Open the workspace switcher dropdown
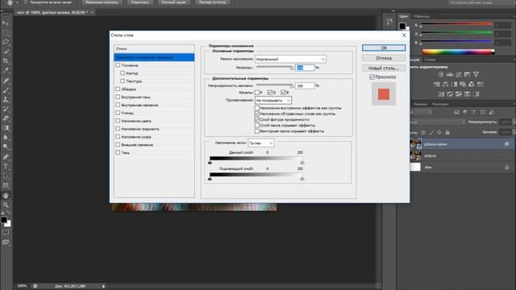This screenshot has height=290, width=516. pos(481,2)
